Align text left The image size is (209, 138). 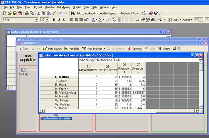coord(71,20)
